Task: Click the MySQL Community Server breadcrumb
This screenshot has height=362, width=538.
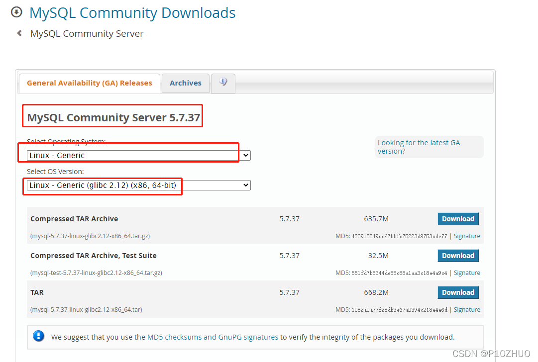Action: (x=87, y=34)
